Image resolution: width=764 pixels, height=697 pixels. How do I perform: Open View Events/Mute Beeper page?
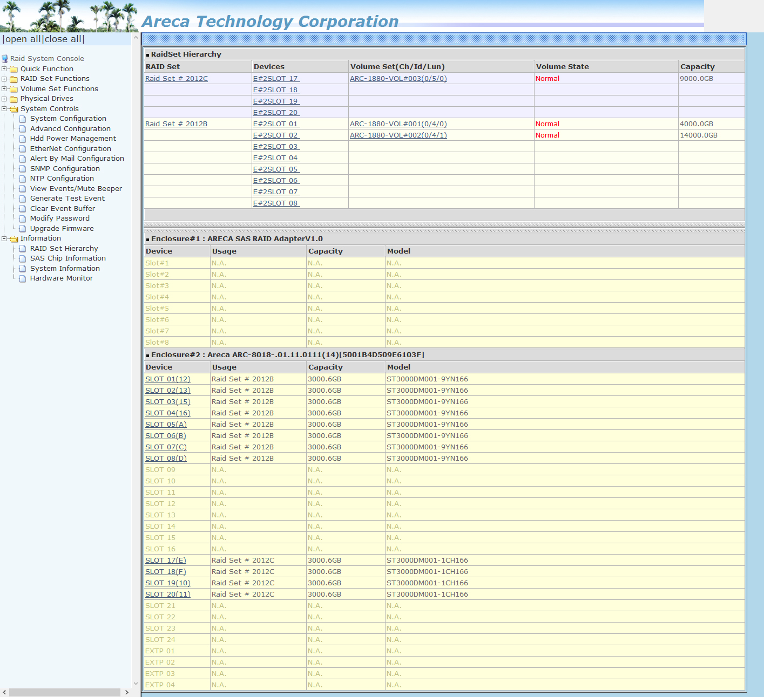pyautogui.click(x=76, y=189)
